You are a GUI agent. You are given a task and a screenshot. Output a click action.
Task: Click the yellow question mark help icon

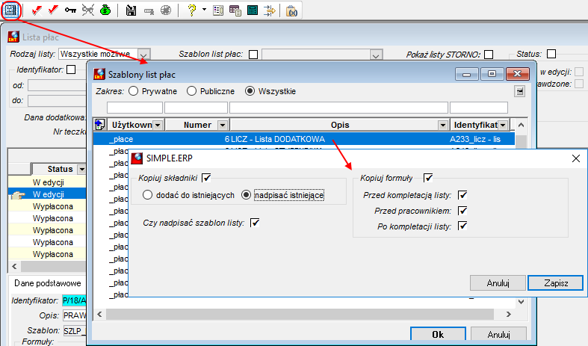click(x=191, y=10)
